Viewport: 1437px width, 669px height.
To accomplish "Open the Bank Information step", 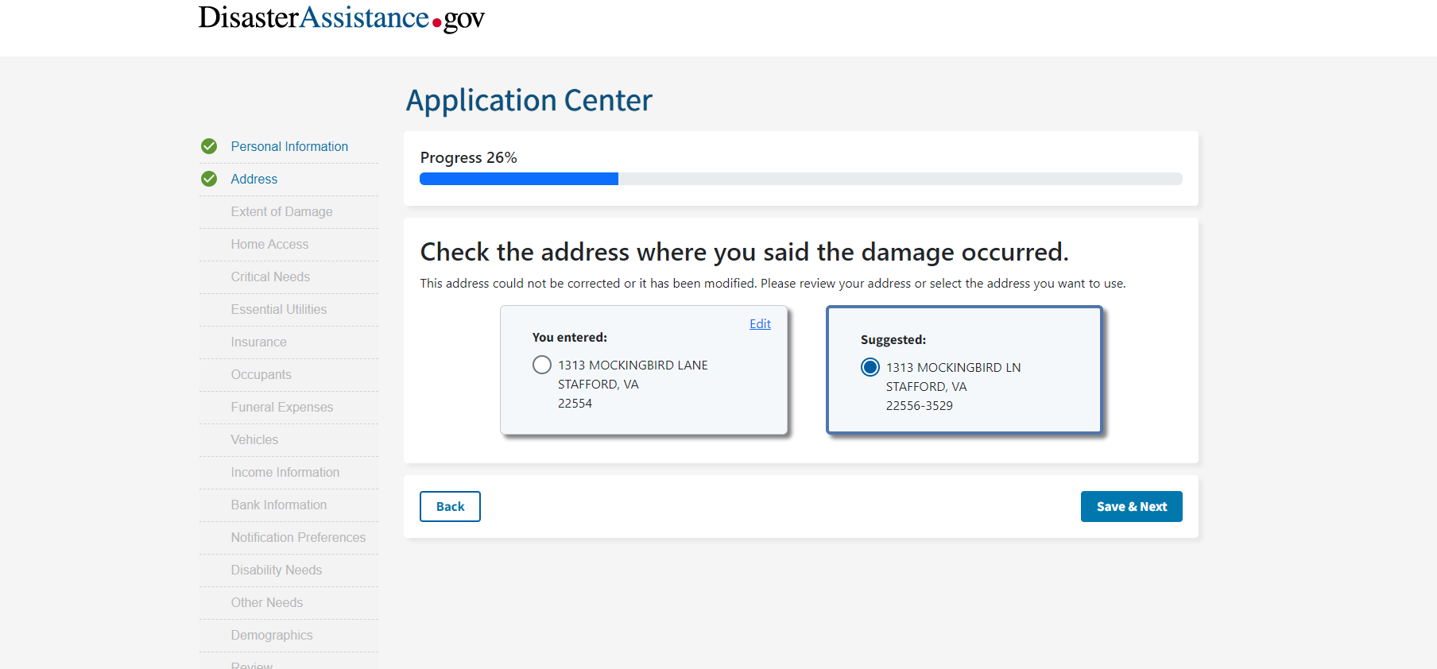I will [278, 505].
